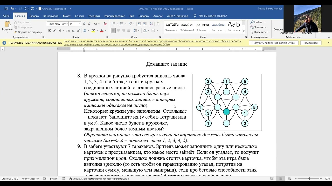Open the Файл menu

tap(6, 16)
